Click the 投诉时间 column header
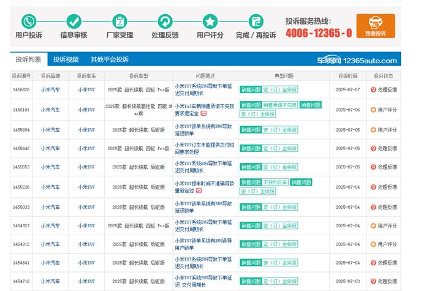 point(348,76)
